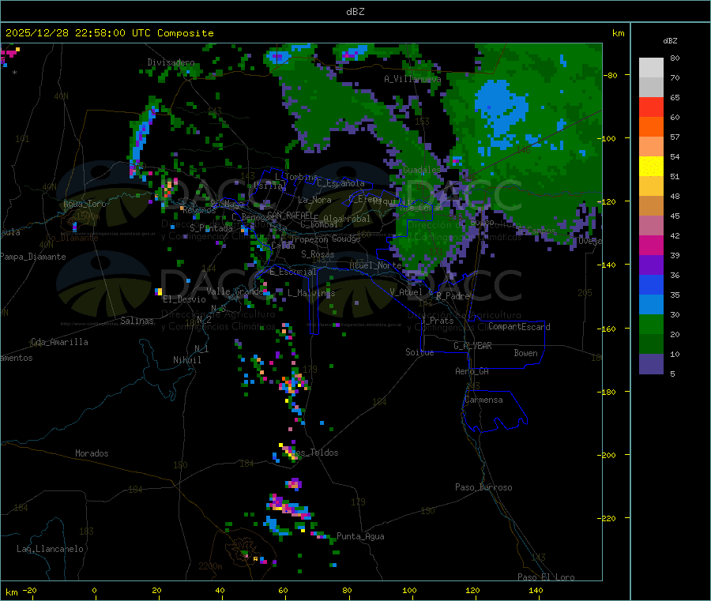
Task: Pick the bright green 30–20 dBZ legend swatch
Action: click(651, 325)
